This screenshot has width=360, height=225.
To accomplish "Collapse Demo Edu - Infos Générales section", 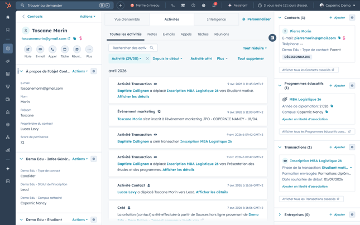I will [21, 159].
